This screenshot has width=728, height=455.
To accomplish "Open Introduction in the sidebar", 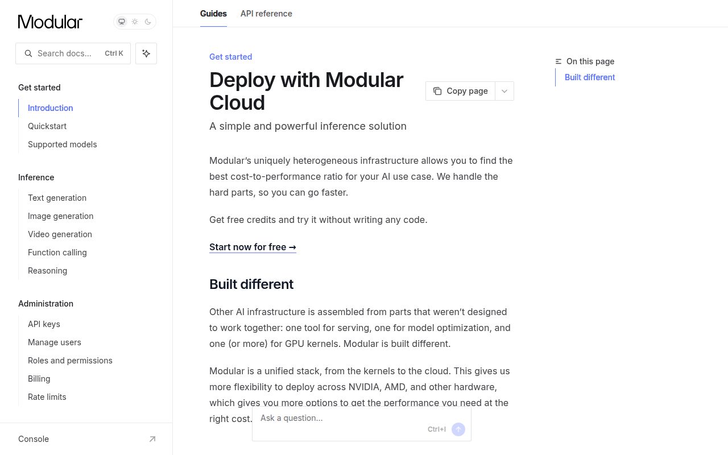I will (x=51, y=108).
